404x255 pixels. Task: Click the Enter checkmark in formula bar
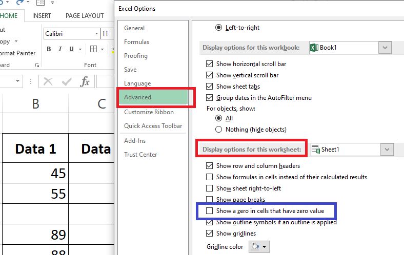click(x=67, y=82)
